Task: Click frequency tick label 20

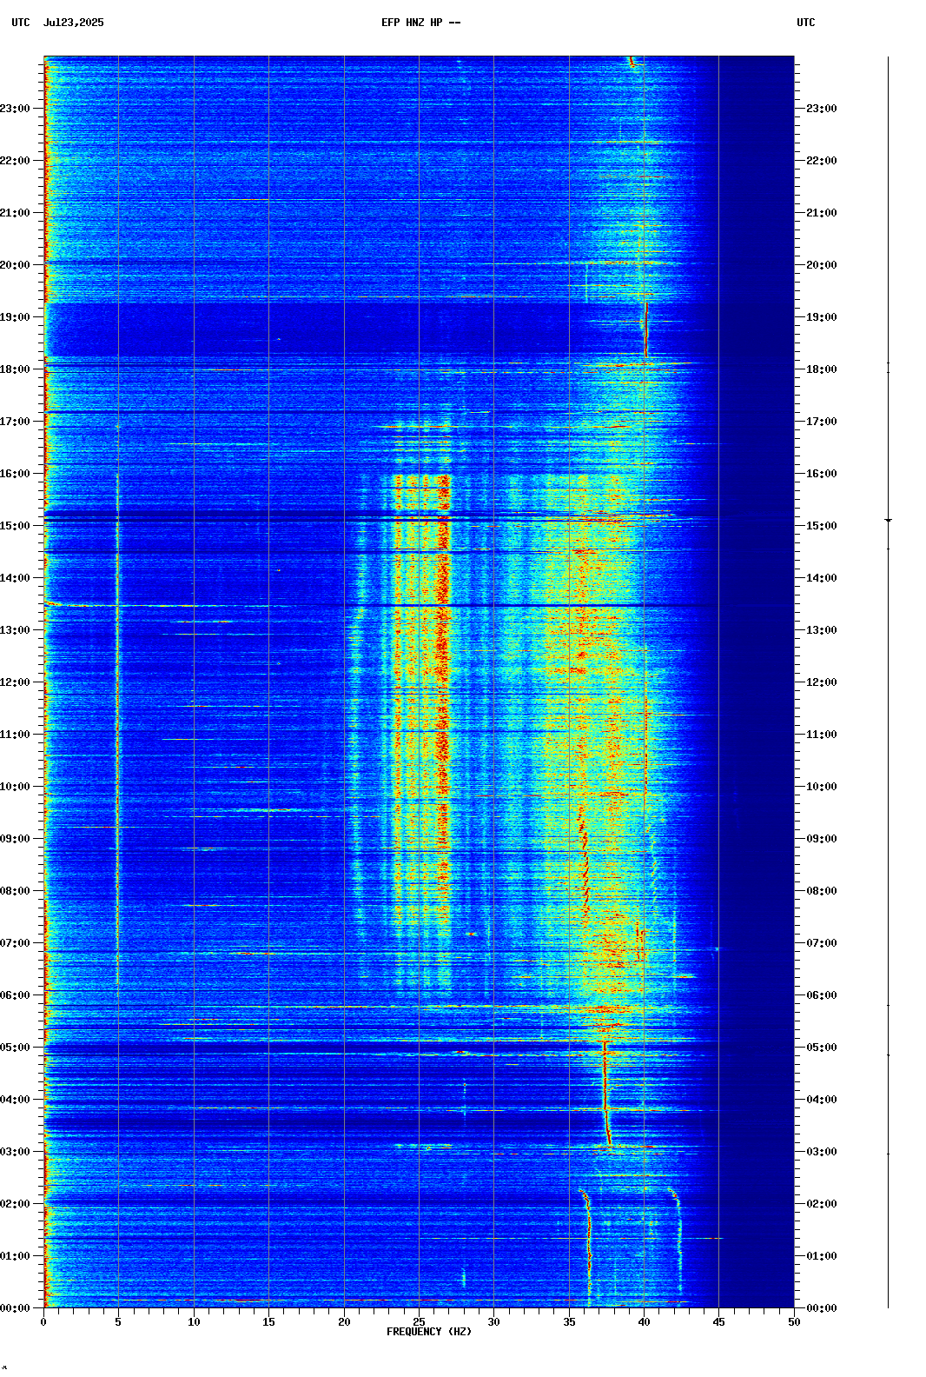Action: pyautogui.click(x=344, y=1322)
